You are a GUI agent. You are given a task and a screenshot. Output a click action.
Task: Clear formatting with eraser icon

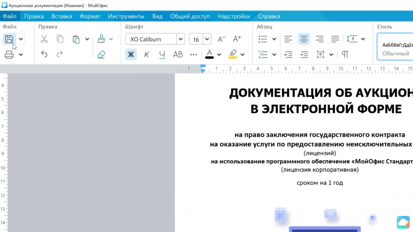click(x=101, y=54)
